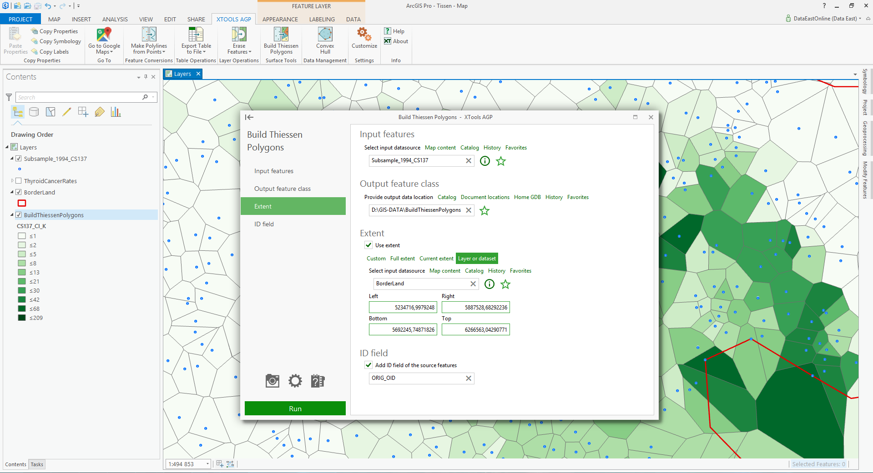Image resolution: width=873 pixels, height=473 pixels.
Task: Click Document locations link
Action: 485,197
